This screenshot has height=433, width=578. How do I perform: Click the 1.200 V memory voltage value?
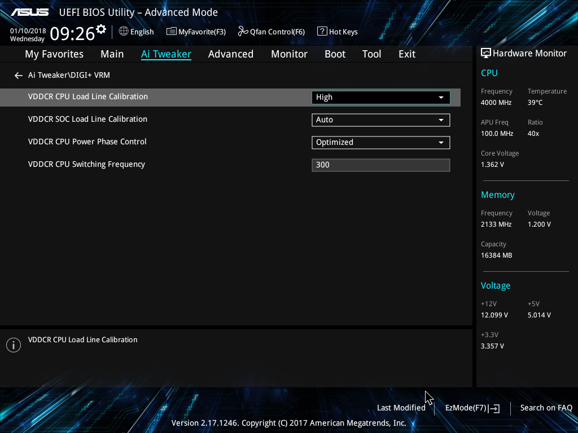pos(539,224)
